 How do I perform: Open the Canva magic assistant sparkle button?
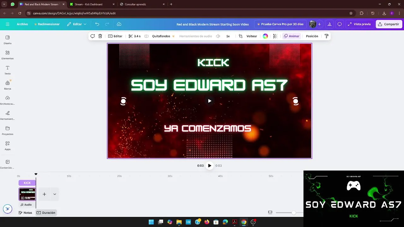8,209
